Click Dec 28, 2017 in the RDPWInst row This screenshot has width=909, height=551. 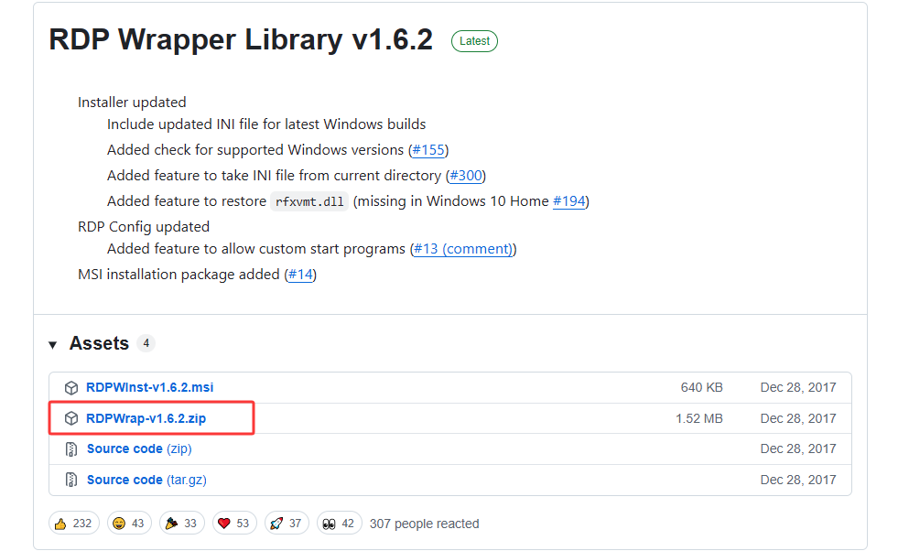(x=797, y=387)
